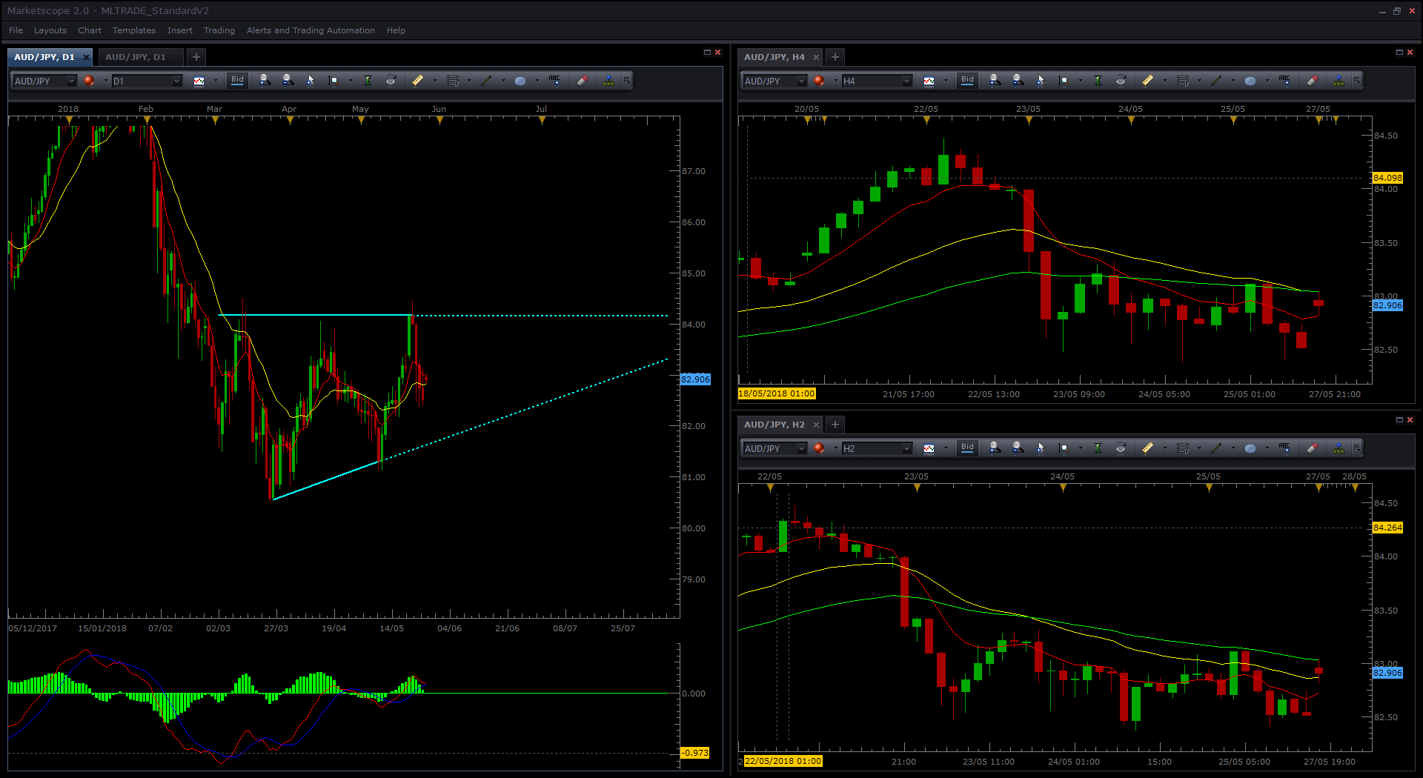Viewport: 1423px width, 778px height.
Task: Select the eraser tool in H2 chart toolbar
Action: 1313,448
